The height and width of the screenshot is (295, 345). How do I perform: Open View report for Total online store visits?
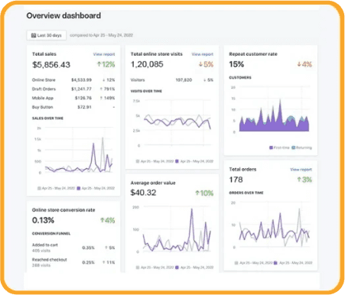202,54
